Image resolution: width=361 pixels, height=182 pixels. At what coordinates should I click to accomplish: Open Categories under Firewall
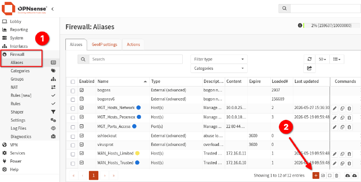(x=20, y=71)
